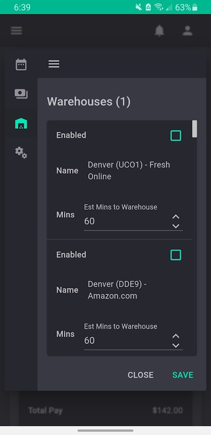Decrease the DDE9 warehouse minutes with the down arrow
The image size is (211, 435).
point(176,345)
